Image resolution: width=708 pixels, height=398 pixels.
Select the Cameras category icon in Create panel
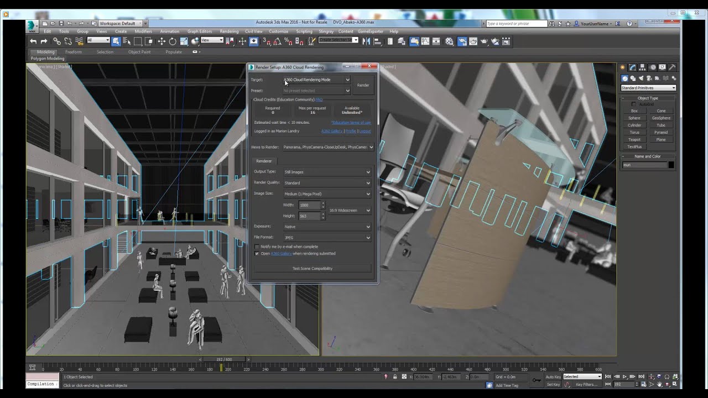(x=649, y=78)
